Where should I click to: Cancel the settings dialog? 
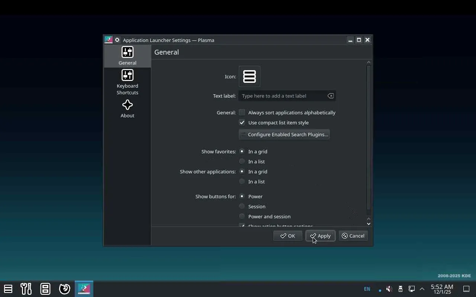[353, 236]
